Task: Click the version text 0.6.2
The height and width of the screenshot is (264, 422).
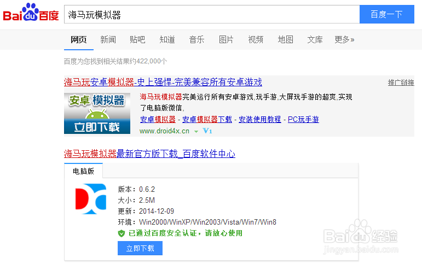Action: pyautogui.click(x=147, y=189)
